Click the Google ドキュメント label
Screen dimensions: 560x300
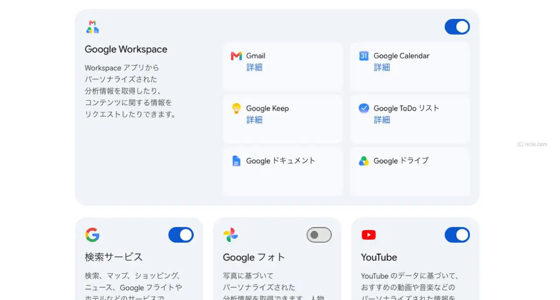pos(280,161)
